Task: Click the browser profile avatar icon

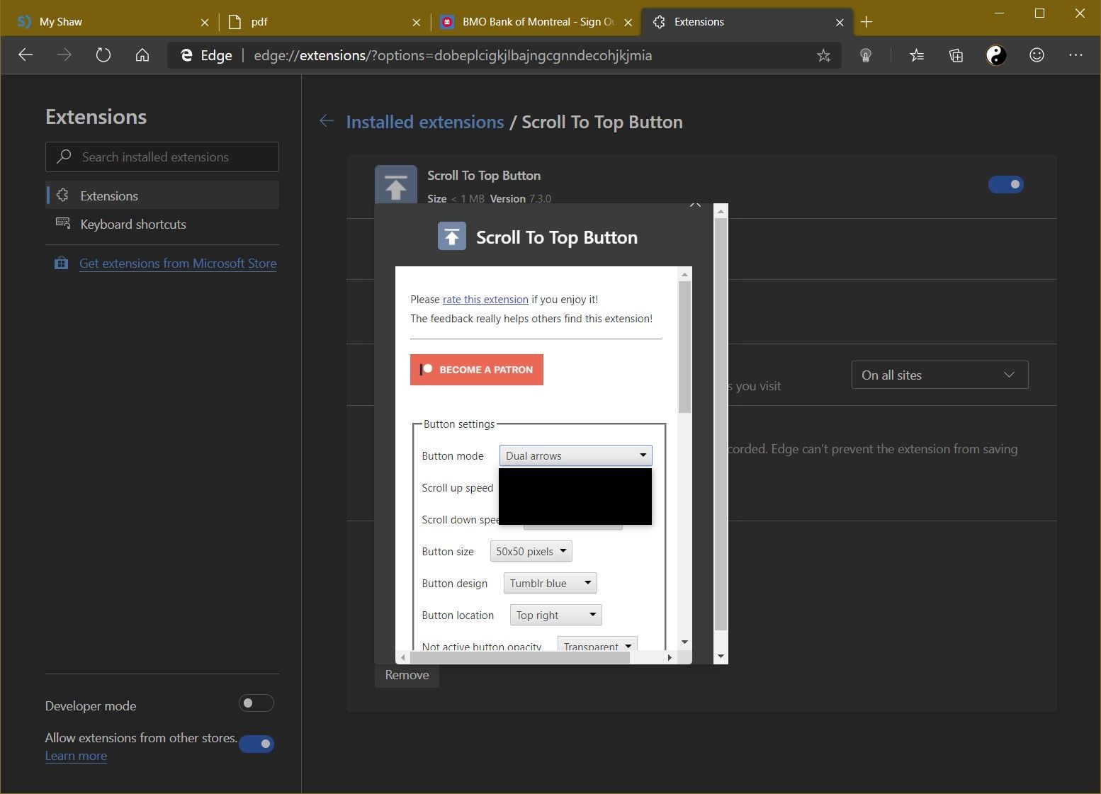Action: point(996,55)
